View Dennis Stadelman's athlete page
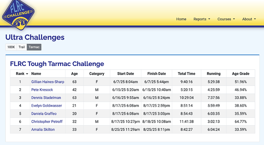Image resolution: width=264 pixels, height=145 pixels. (x=46, y=97)
